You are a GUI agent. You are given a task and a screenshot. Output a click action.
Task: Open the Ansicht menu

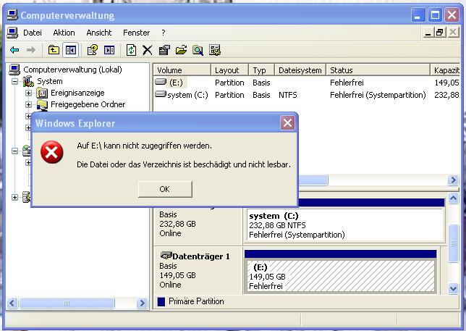[99, 33]
